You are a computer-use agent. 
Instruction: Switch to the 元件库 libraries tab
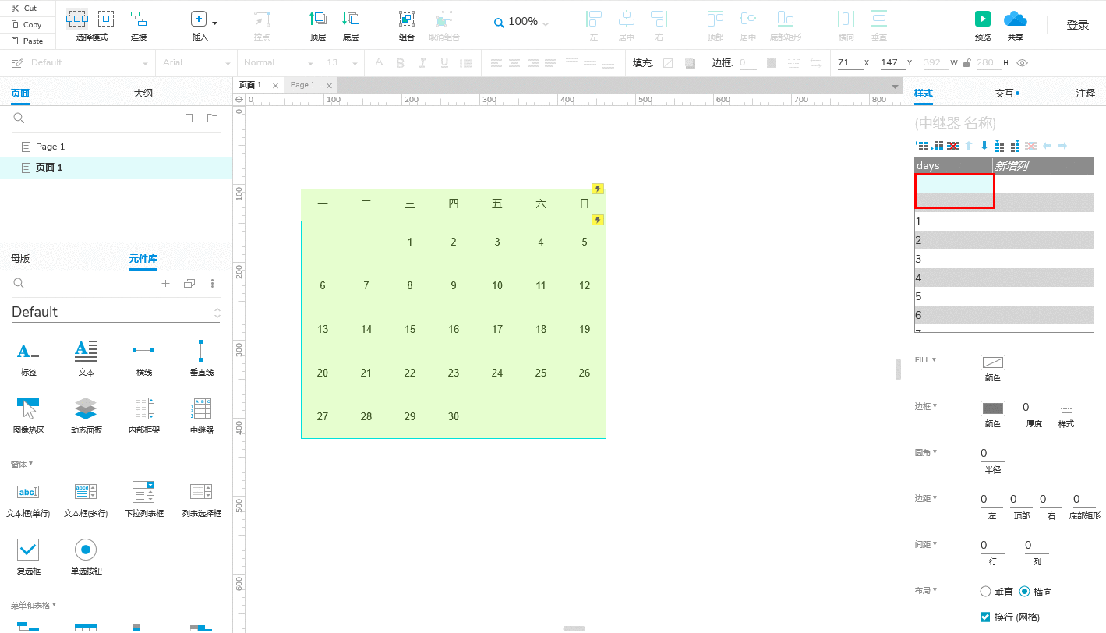point(143,259)
